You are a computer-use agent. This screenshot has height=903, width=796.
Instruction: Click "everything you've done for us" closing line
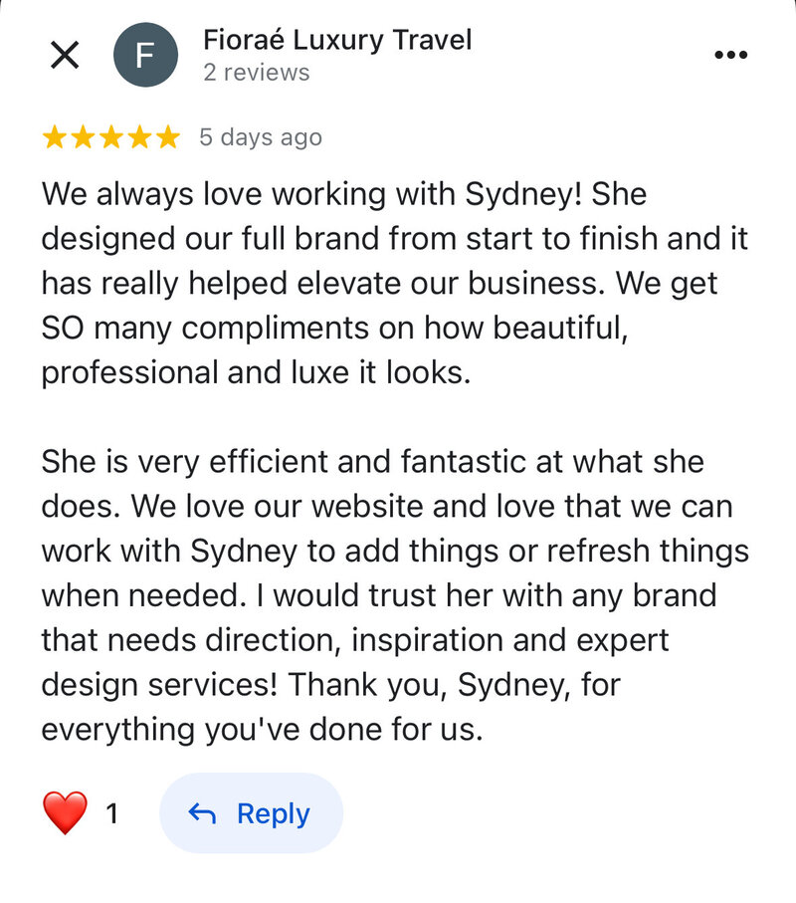click(262, 730)
